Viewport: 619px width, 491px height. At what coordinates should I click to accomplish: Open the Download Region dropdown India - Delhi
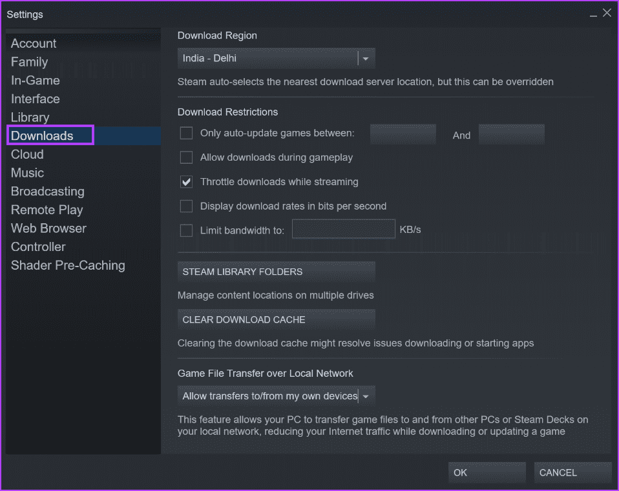click(x=276, y=58)
